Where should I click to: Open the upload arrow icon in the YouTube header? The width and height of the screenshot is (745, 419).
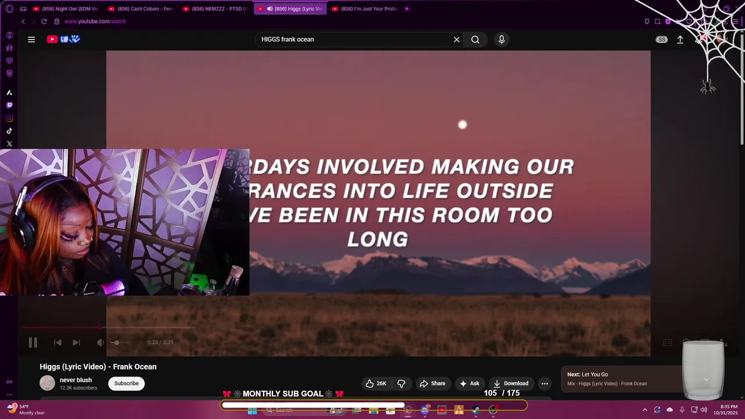tap(680, 40)
